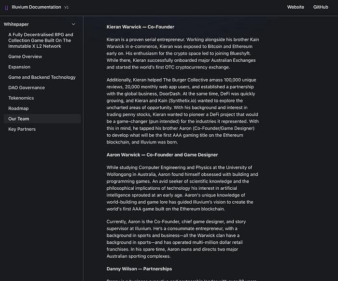Open the Website link in header
This screenshot has height=281, width=338.
click(x=296, y=7)
